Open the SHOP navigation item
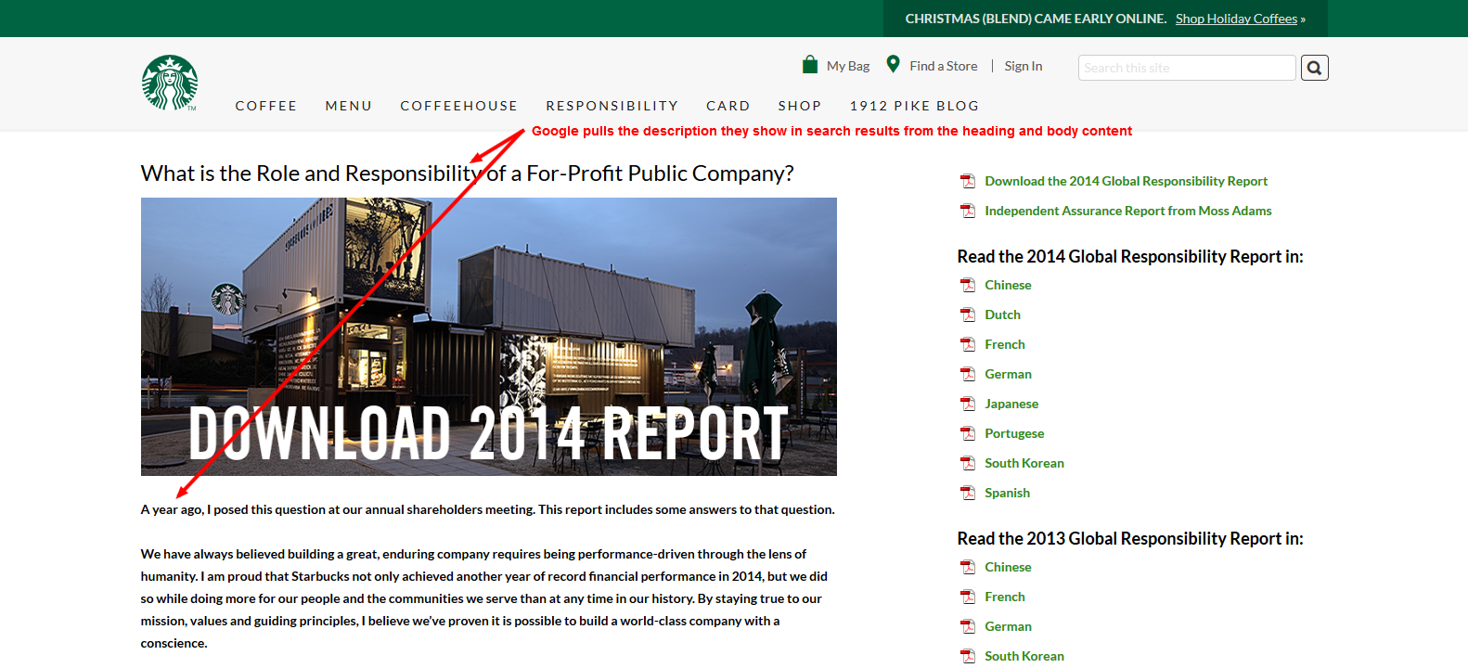 [800, 106]
